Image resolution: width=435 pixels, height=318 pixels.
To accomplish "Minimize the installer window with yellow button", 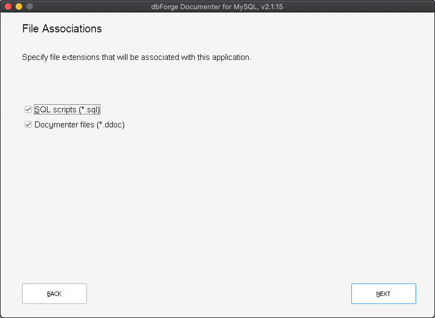I will [19, 6].
